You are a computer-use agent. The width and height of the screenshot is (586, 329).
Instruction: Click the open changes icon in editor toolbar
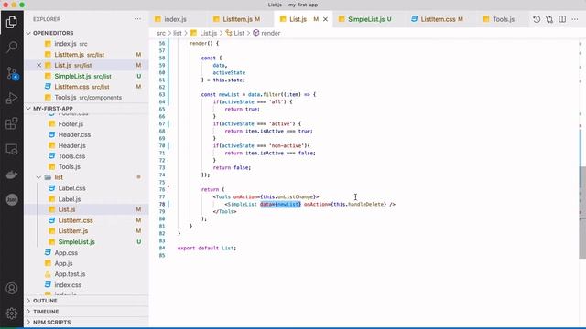549,19
